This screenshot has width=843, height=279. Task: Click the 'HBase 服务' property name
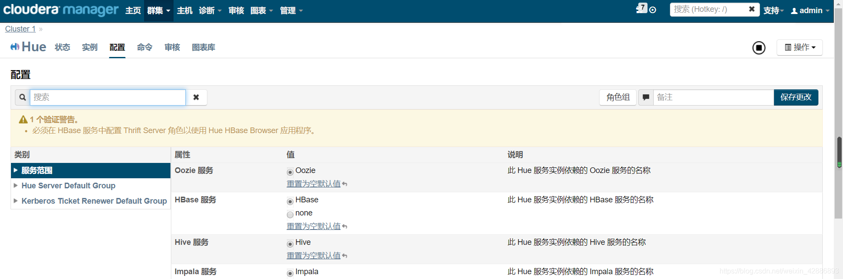pos(195,200)
